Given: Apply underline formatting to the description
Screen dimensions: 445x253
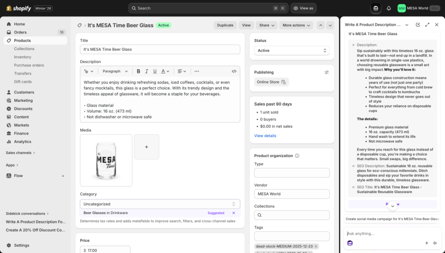Looking at the screenshot, I should point(155,71).
